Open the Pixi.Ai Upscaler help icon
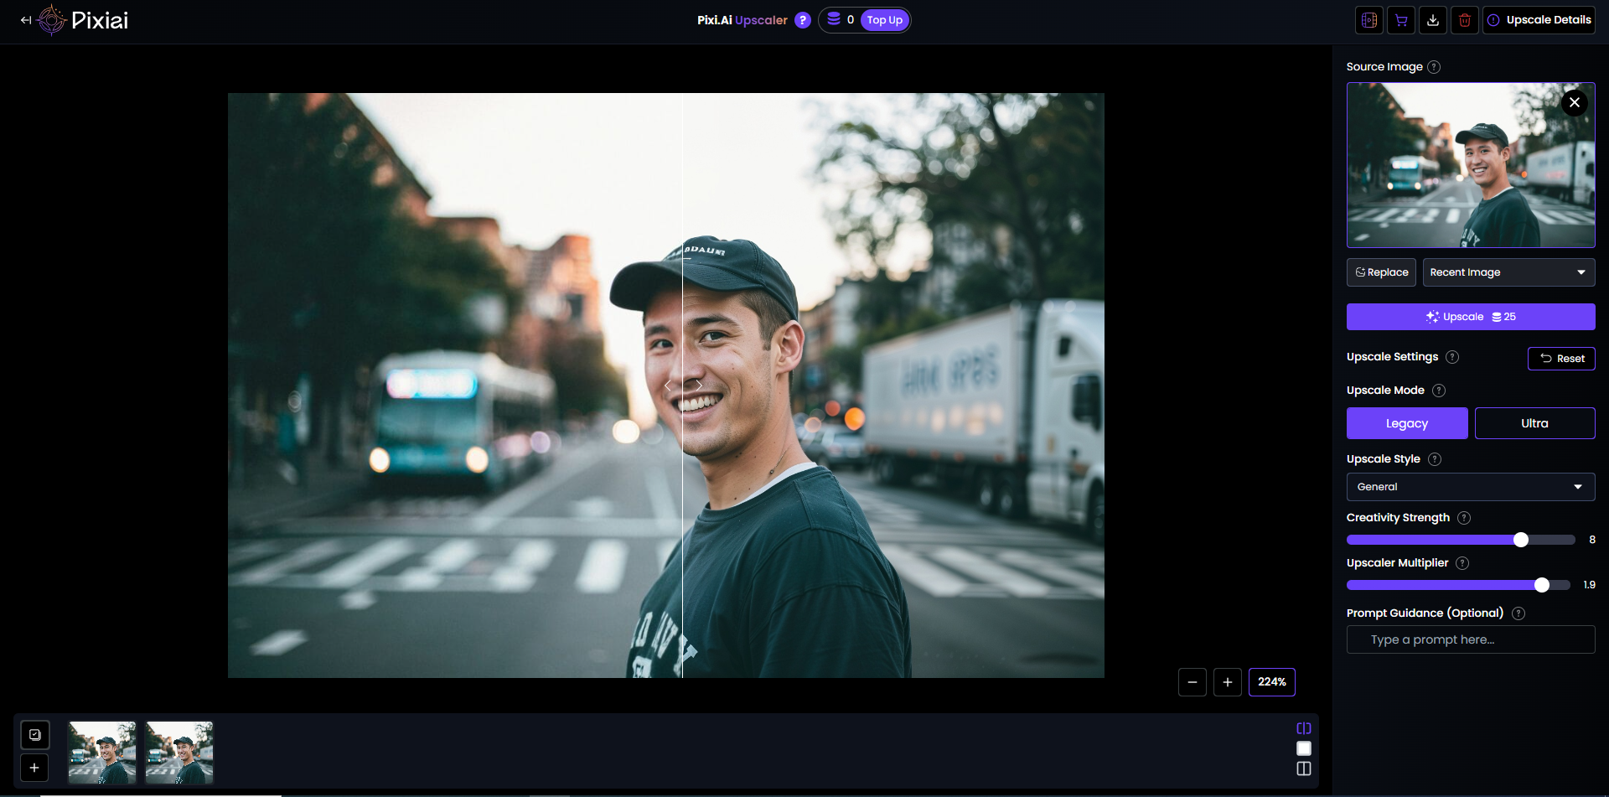This screenshot has height=797, width=1609. tap(802, 20)
